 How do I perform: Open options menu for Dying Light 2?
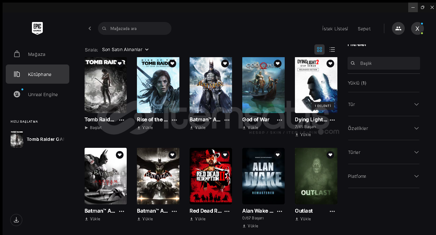332,120
